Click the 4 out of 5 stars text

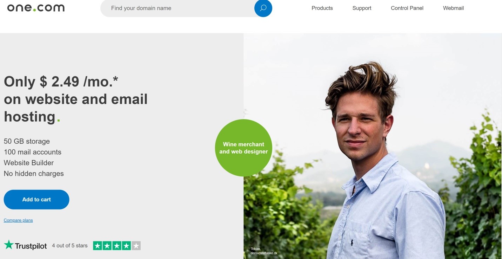point(70,246)
